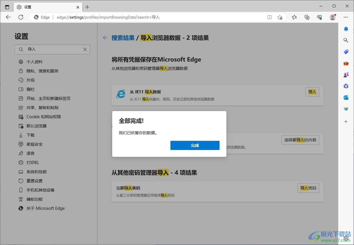
Task: Click the settings search box containing 导入
Action: click(52, 50)
